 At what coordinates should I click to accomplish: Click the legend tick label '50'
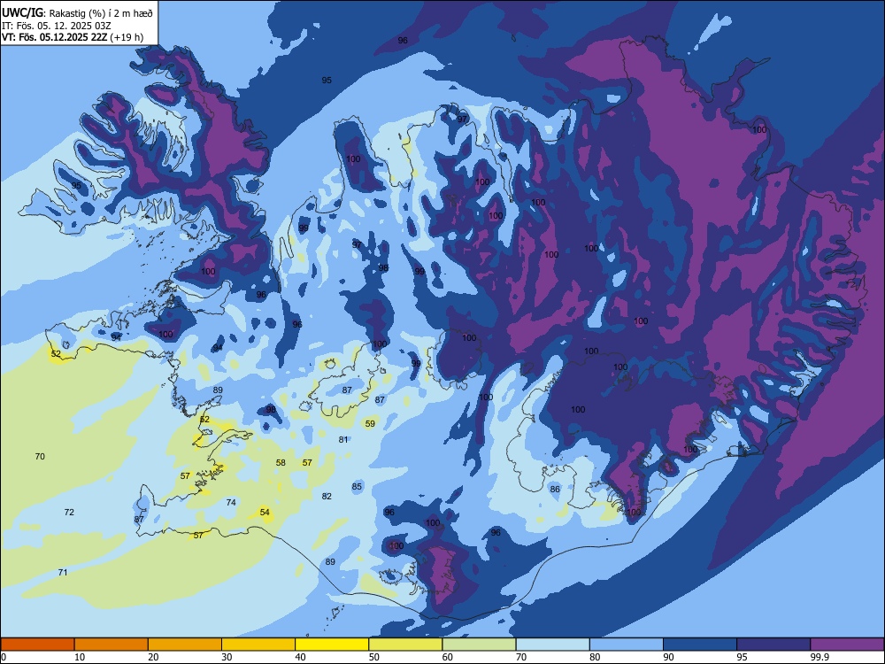pos(373,657)
